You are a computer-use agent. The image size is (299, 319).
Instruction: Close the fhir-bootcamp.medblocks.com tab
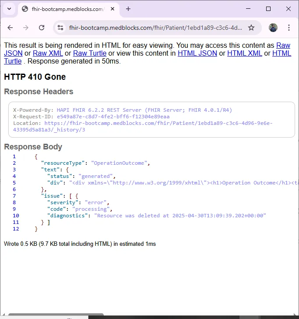(x=113, y=9)
